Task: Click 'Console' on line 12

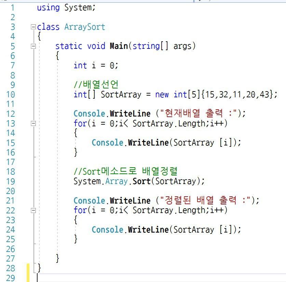Action: pos(90,114)
